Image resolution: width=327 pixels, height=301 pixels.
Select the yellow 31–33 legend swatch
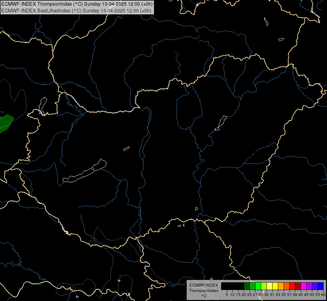[x=275, y=286]
